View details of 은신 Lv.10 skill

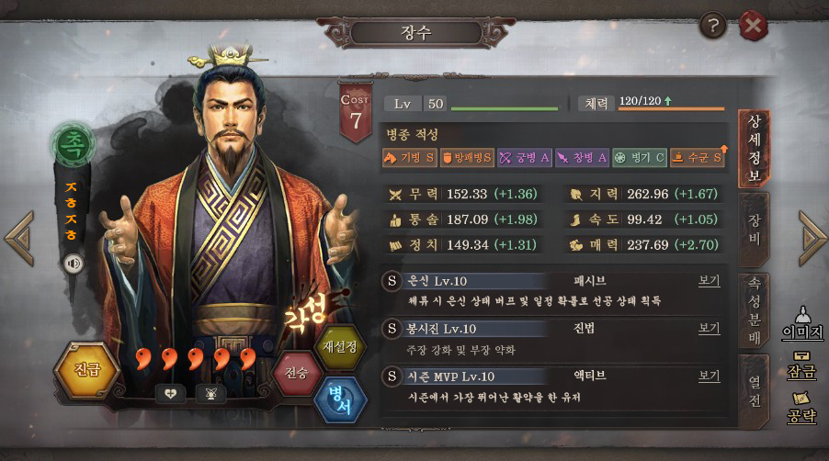pos(709,280)
